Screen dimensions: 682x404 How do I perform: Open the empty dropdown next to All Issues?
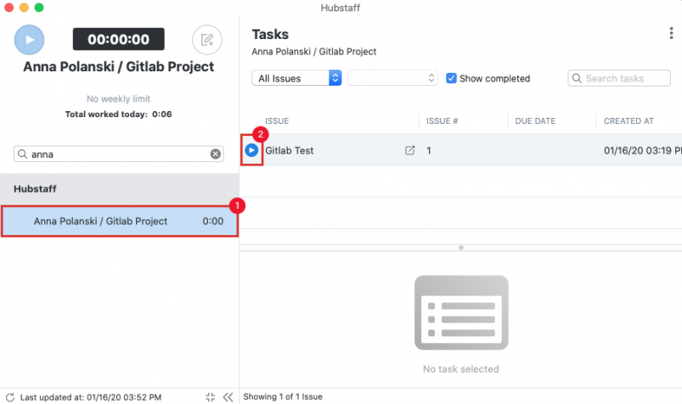point(392,78)
